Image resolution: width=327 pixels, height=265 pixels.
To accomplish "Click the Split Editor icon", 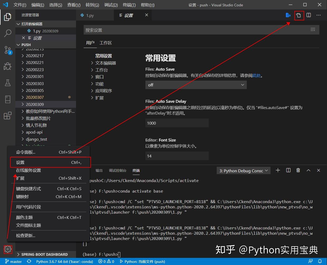I will [x=309, y=15].
